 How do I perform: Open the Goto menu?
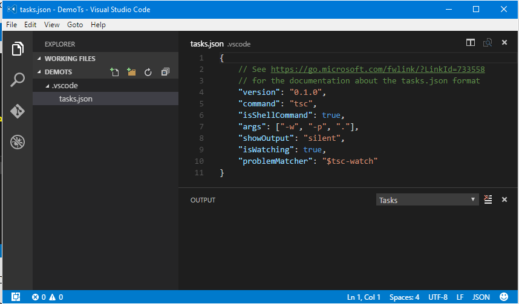75,25
